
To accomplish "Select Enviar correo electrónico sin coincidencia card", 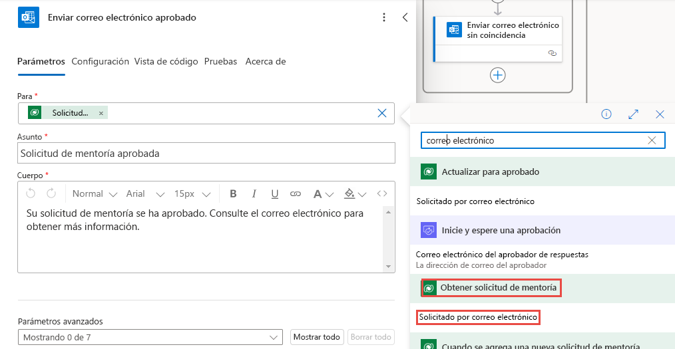I will pyautogui.click(x=498, y=39).
